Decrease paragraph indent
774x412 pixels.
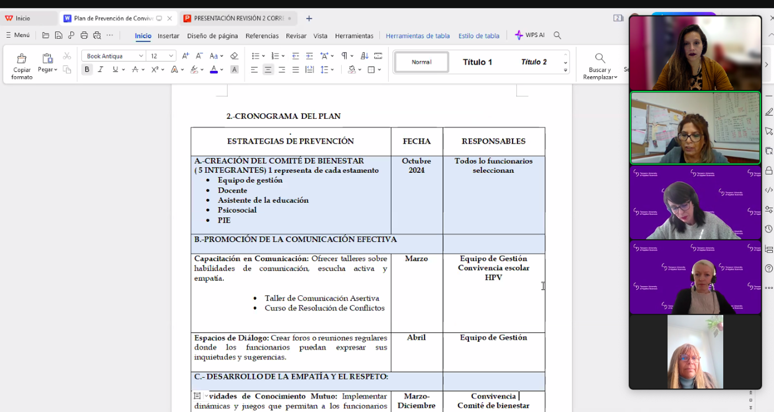point(295,56)
